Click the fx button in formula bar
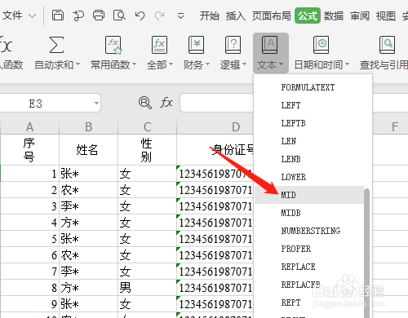This screenshot has height=318, width=408. pos(166,103)
